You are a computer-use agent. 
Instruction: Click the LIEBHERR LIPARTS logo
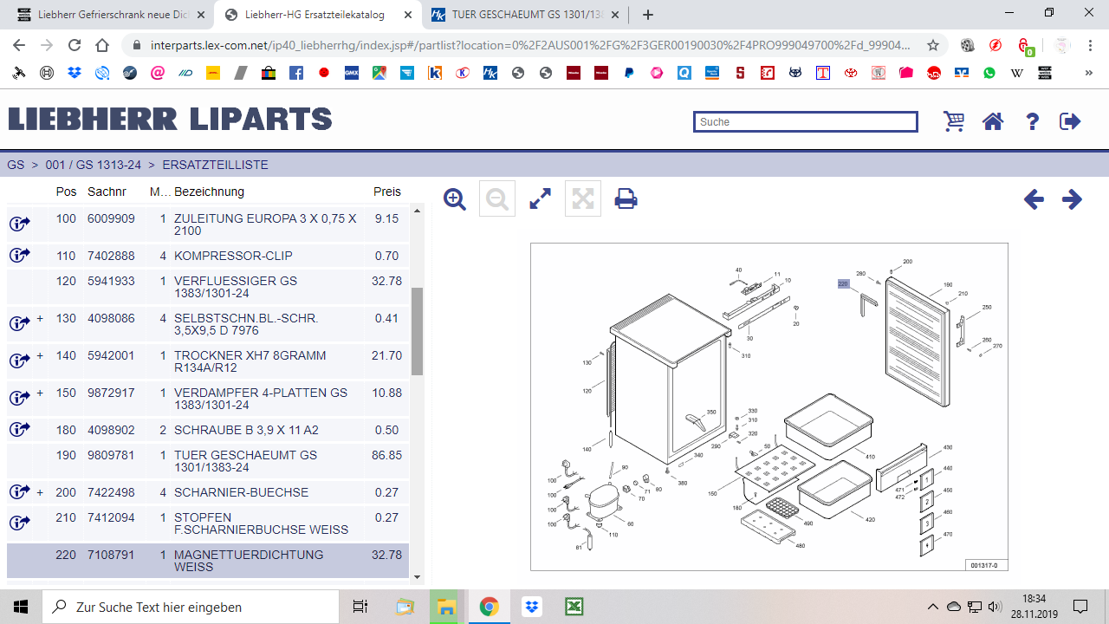171,119
